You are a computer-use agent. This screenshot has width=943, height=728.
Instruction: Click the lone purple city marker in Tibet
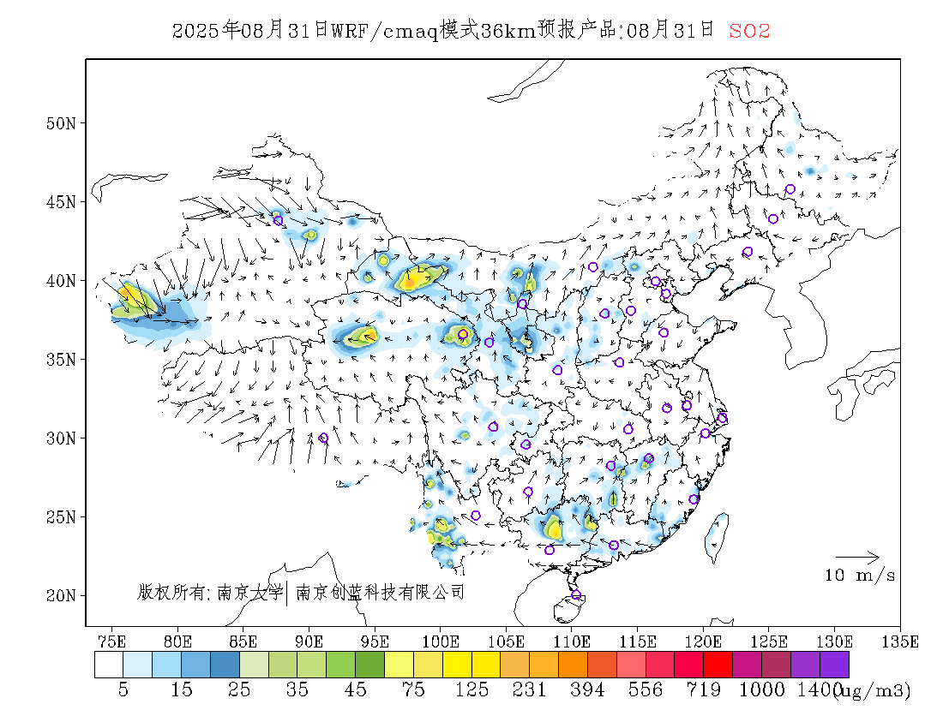point(323,438)
